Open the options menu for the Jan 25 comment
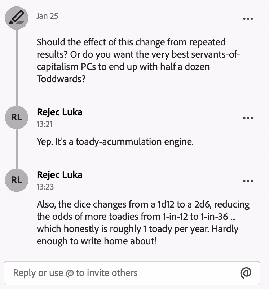The height and width of the screenshot is (289, 269). pos(248,19)
